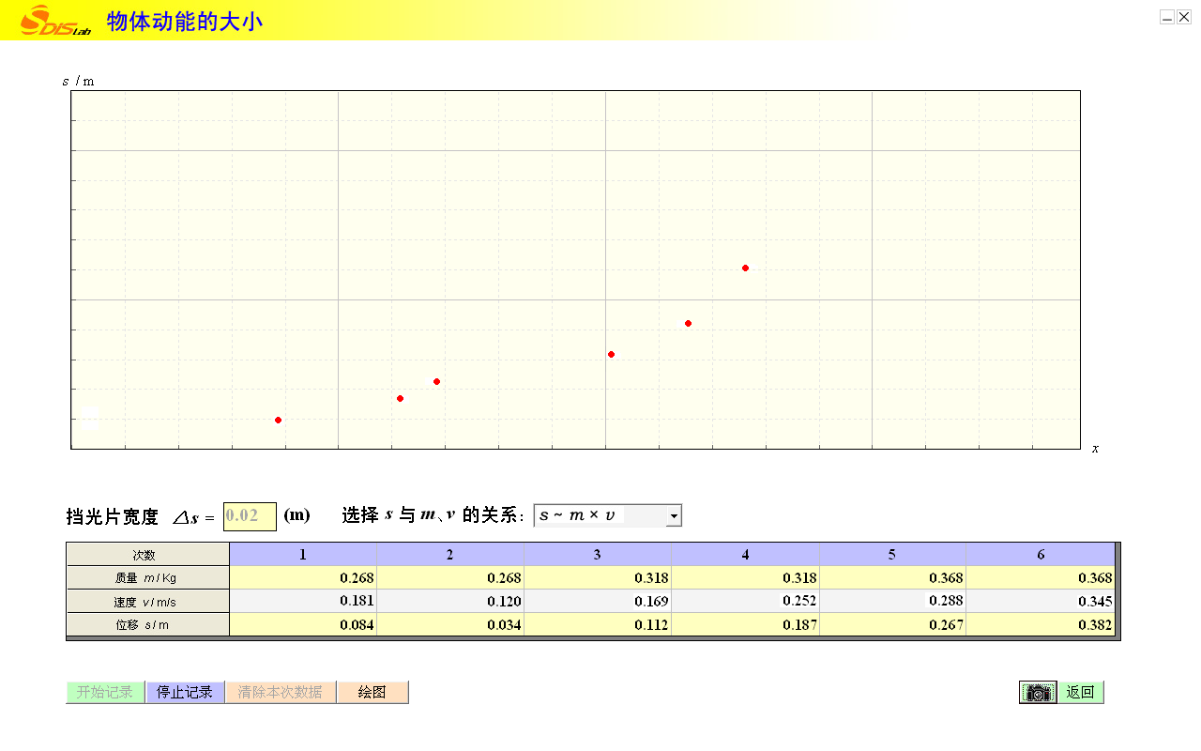Click the 质量 m/Kg row header
The image size is (1201, 751).
click(x=147, y=578)
